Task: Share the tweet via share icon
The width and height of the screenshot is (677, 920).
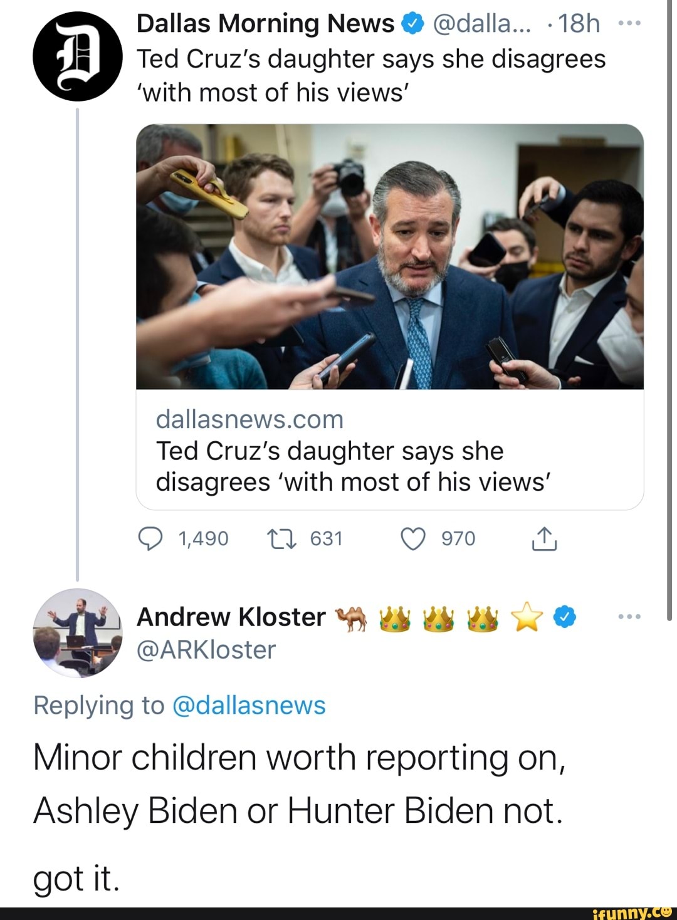Action: point(543,539)
